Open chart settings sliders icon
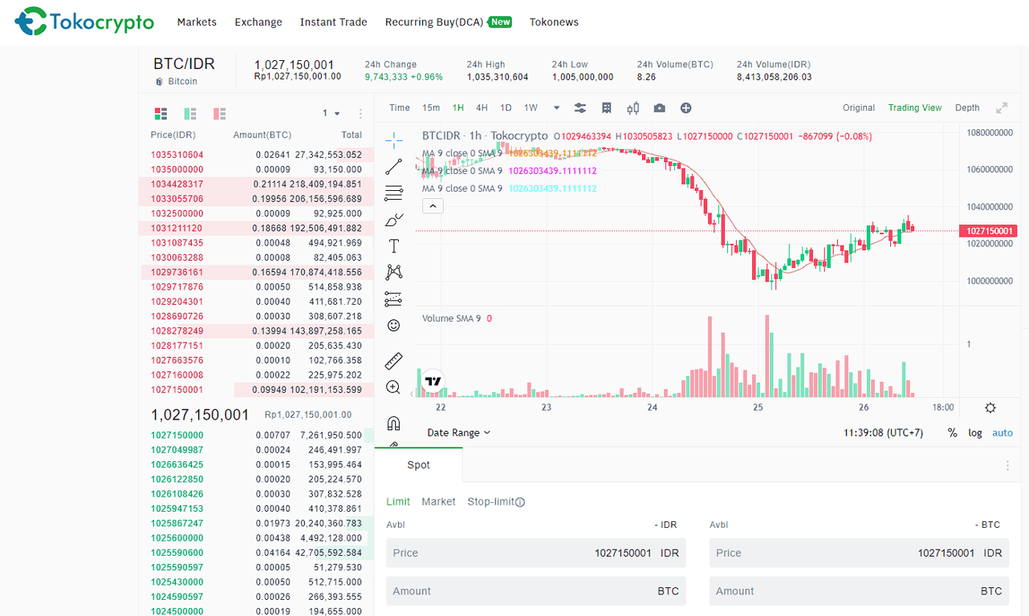The height and width of the screenshot is (616, 1029). pos(580,108)
